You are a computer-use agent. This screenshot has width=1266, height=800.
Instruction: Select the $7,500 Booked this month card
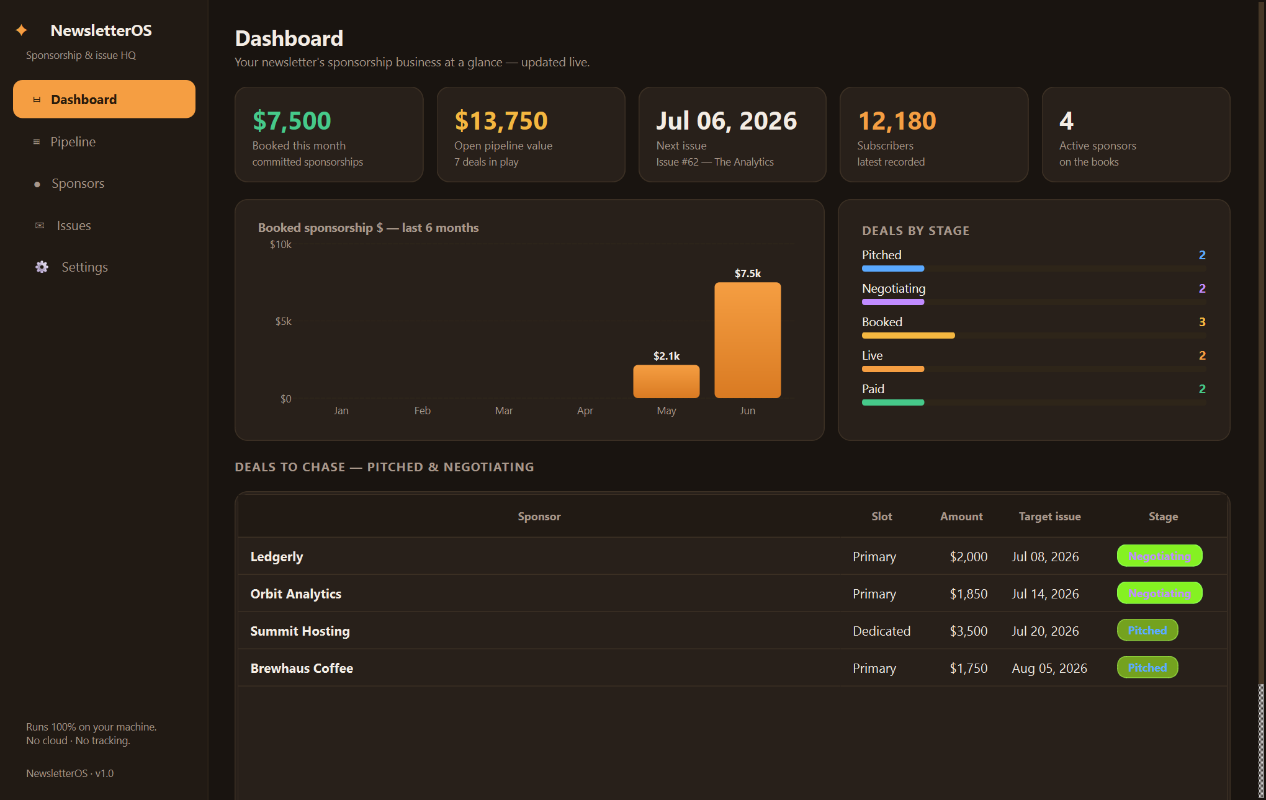(x=329, y=135)
